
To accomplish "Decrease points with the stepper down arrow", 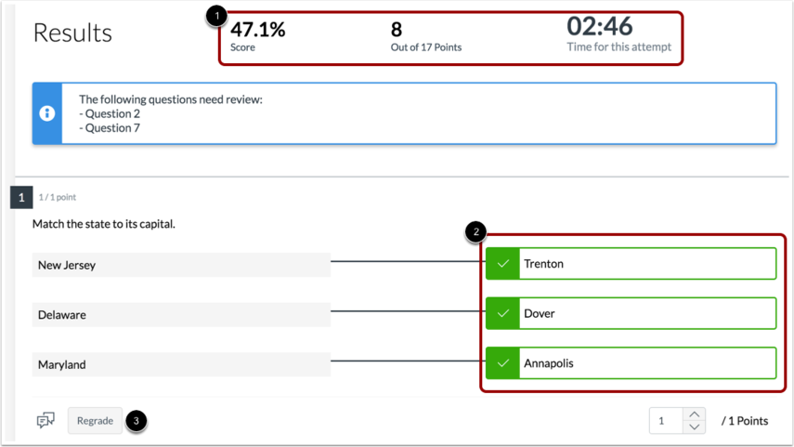I will (694, 427).
